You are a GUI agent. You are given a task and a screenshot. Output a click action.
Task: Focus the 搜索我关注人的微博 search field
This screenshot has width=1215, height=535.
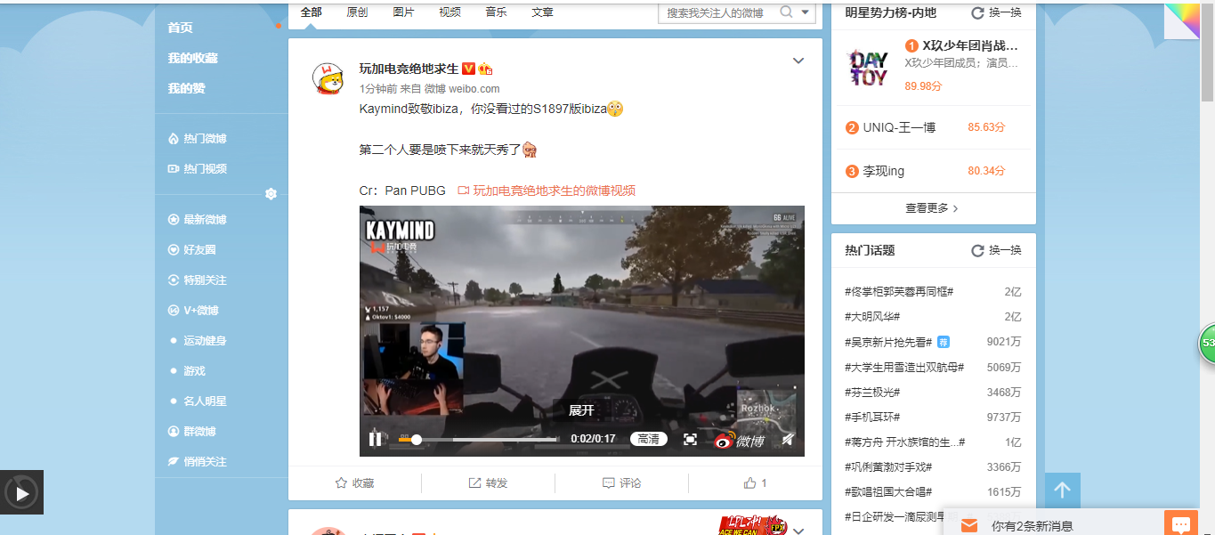pyautogui.click(x=717, y=12)
